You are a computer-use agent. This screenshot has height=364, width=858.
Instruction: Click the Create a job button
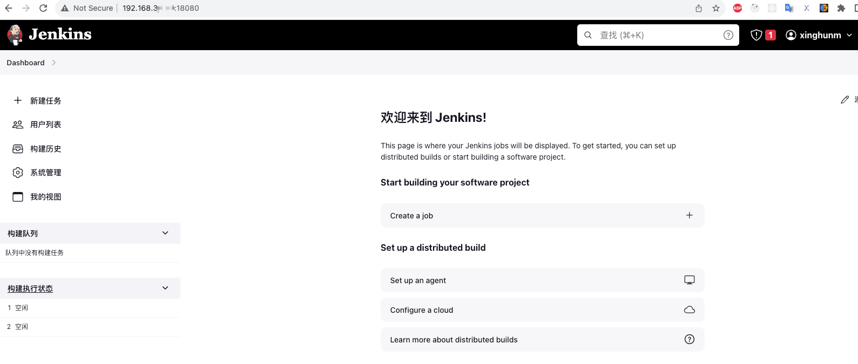pos(542,216)
